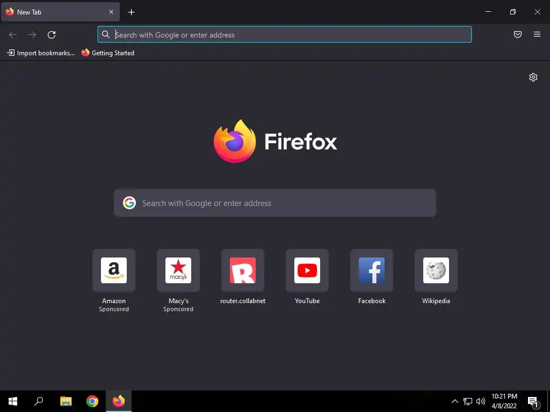Focus the address bar at top

285,35
